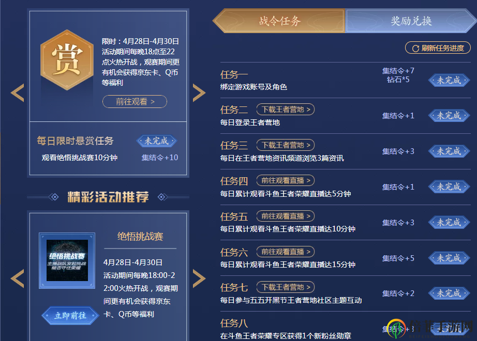Show next recommended activity with right arrow
Image resolution: width=477 pixels, height=341 pixels.
click(x=199, y=278)
